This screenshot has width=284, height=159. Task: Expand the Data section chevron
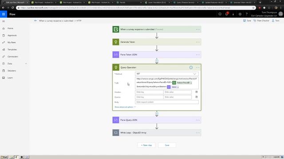click(26, 64)
